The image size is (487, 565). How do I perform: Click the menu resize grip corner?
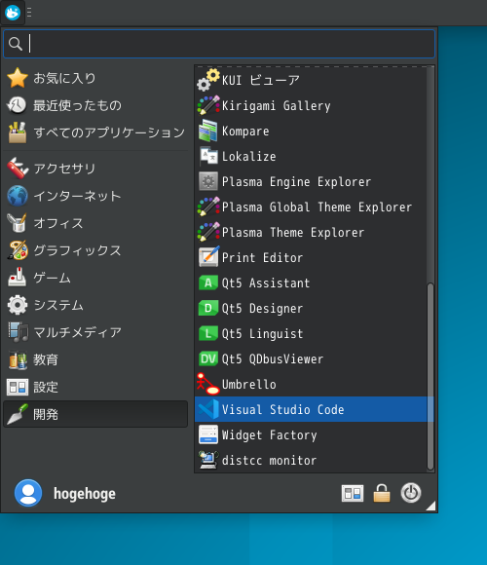[x=431, y=507]
